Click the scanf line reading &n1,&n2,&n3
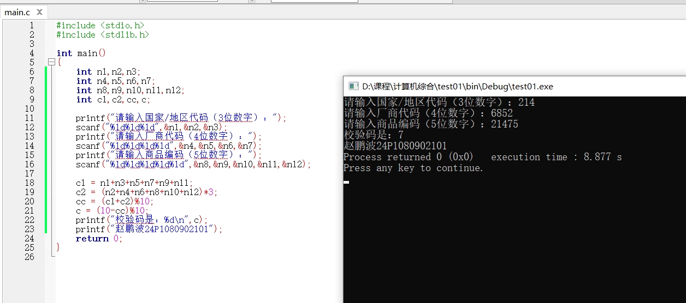Image resolution: width=686 pixels, height=303 pixels. (151, 127)
